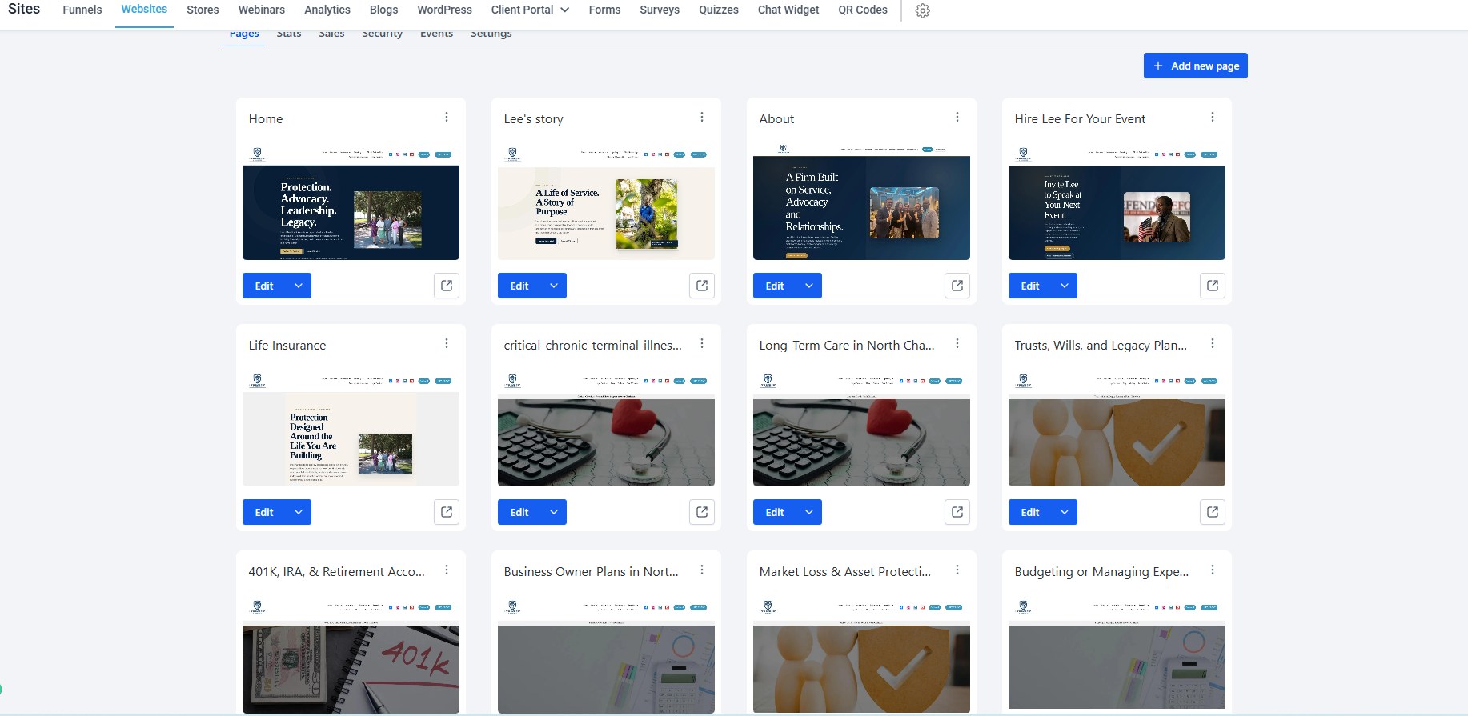The image size is (1468, 716).
Task: Click the 'Life Insurance' page title
Action: click(x=287, y=345)
